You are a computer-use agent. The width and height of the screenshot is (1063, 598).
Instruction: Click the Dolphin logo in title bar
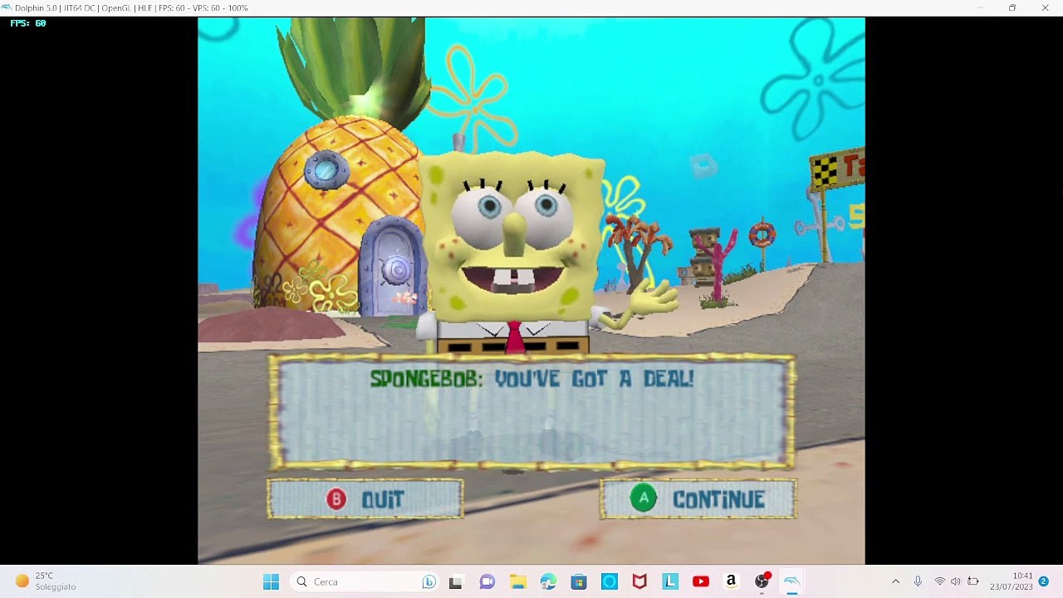[7, 7]
